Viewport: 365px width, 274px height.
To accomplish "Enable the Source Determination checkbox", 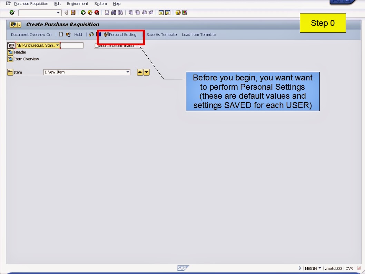I will (96, 45).
